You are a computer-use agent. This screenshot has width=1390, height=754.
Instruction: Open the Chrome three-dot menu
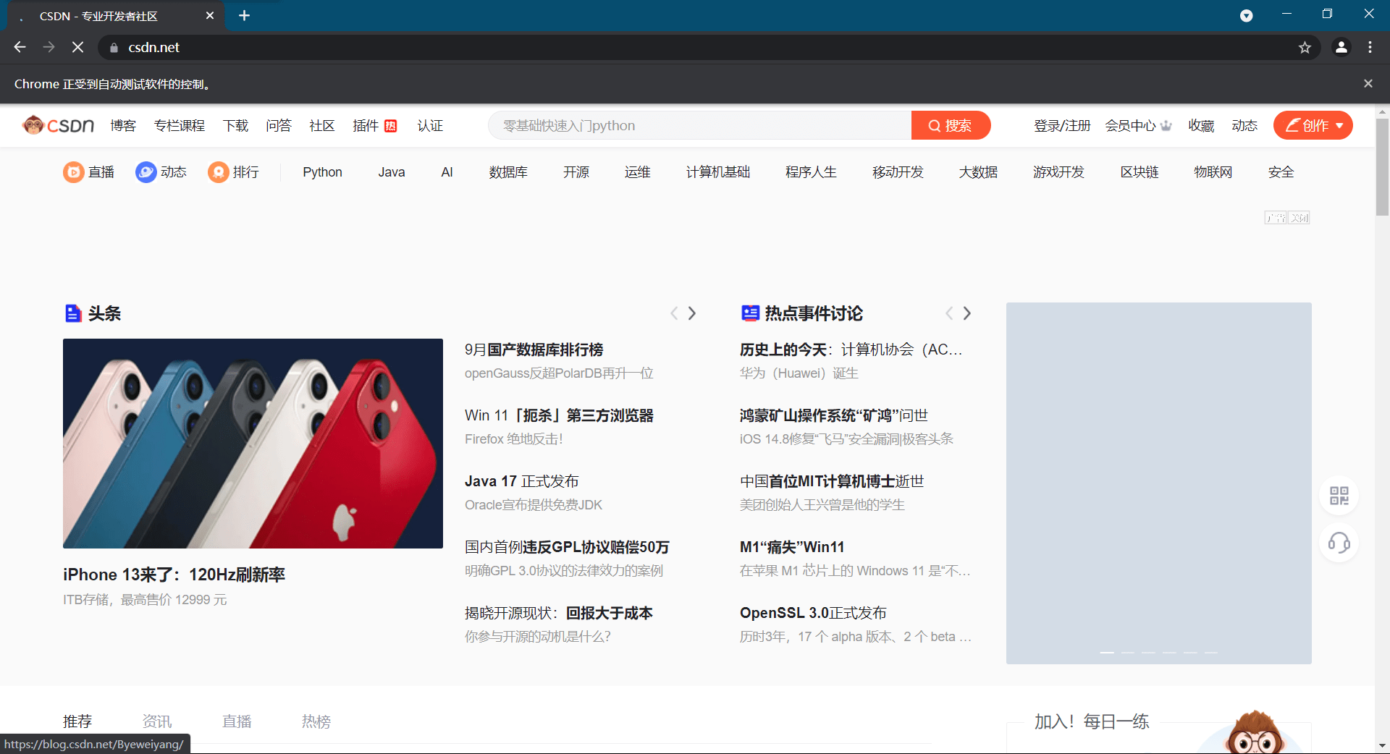tap(1370, 47)
